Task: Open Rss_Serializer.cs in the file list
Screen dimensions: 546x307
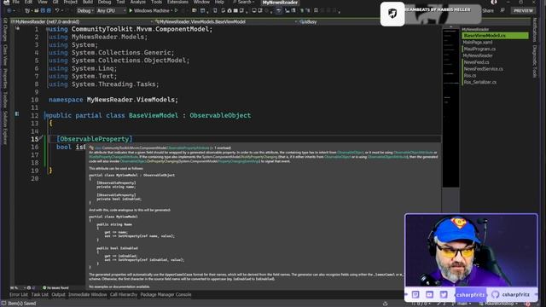Action: pos(479,82)
